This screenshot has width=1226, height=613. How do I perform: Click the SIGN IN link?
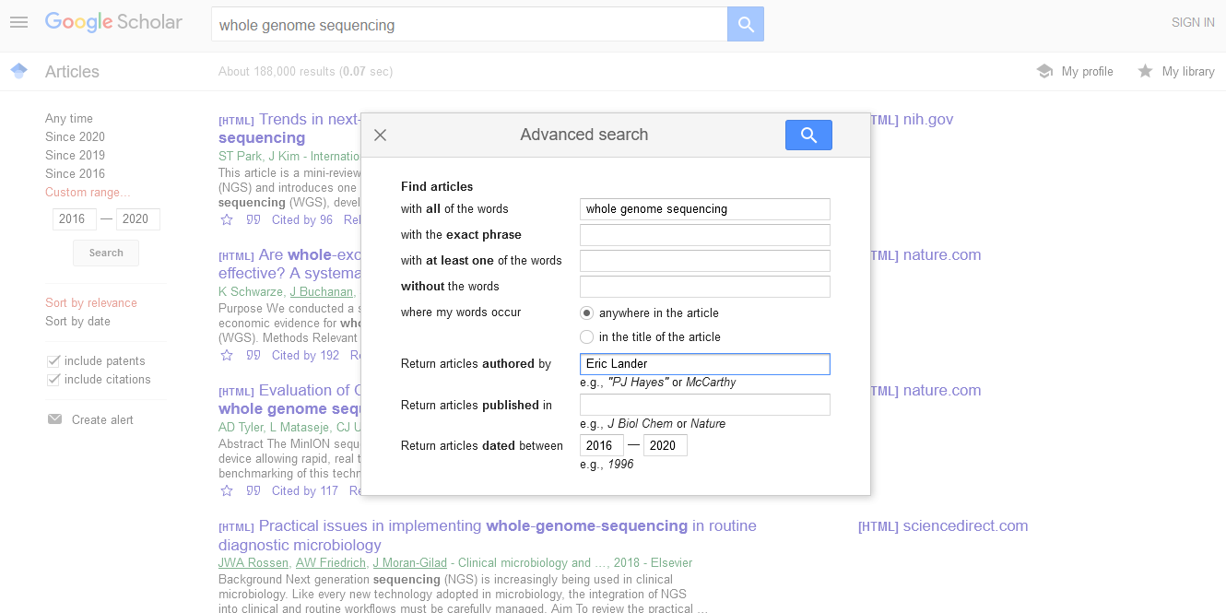[1193, 22]
